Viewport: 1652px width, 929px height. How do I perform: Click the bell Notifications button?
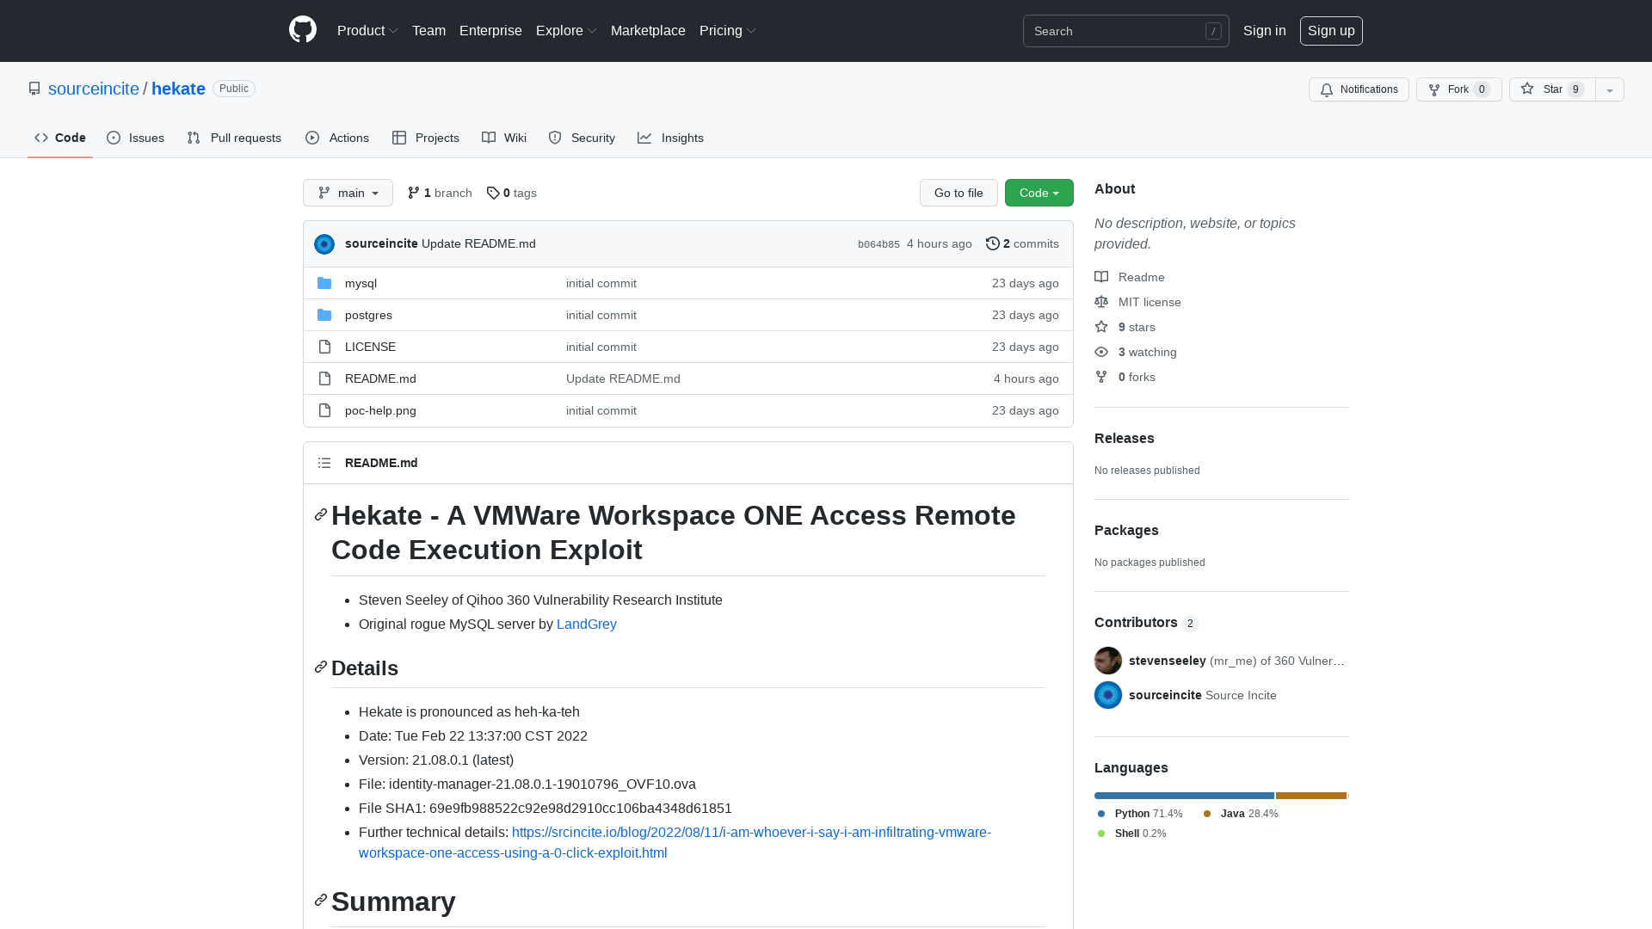pyautogui.click(x=1359, y=89)
